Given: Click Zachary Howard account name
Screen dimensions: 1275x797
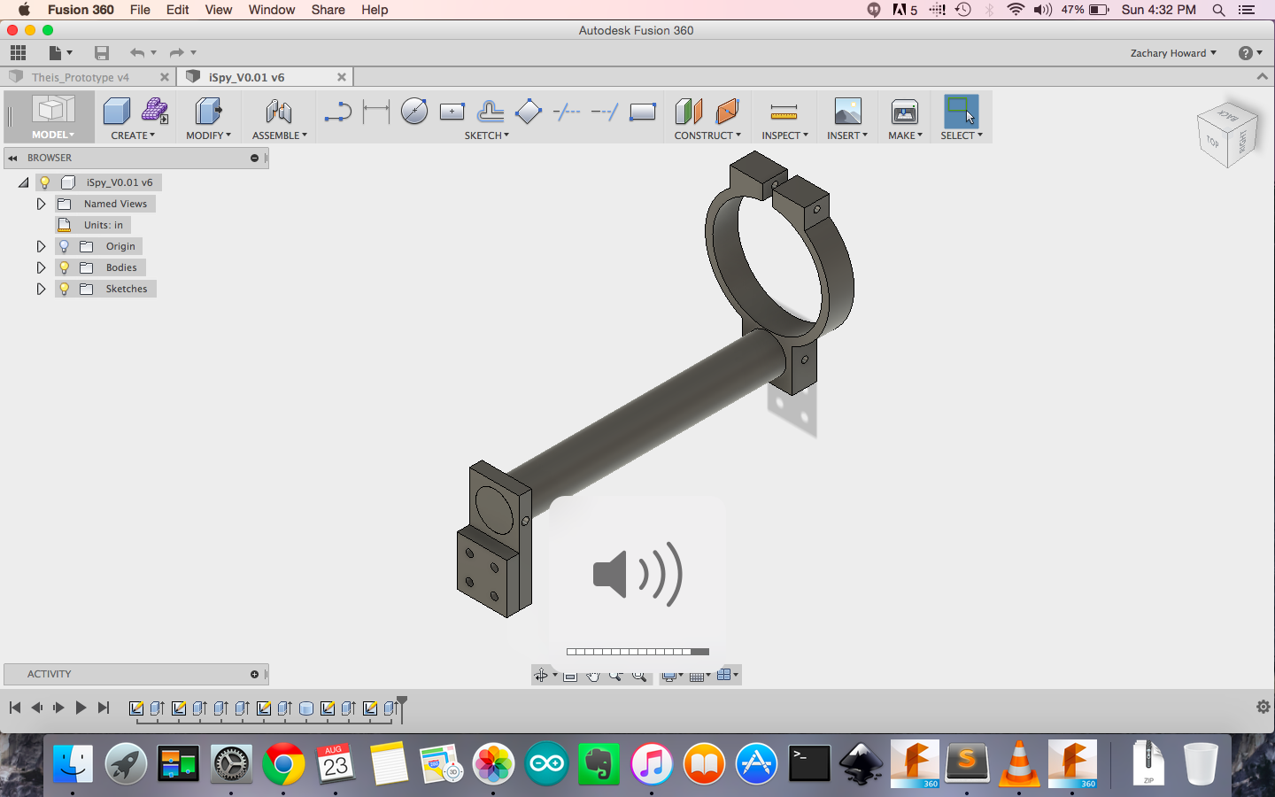Looking at the screenshot, I should [x=1167, y=53].
